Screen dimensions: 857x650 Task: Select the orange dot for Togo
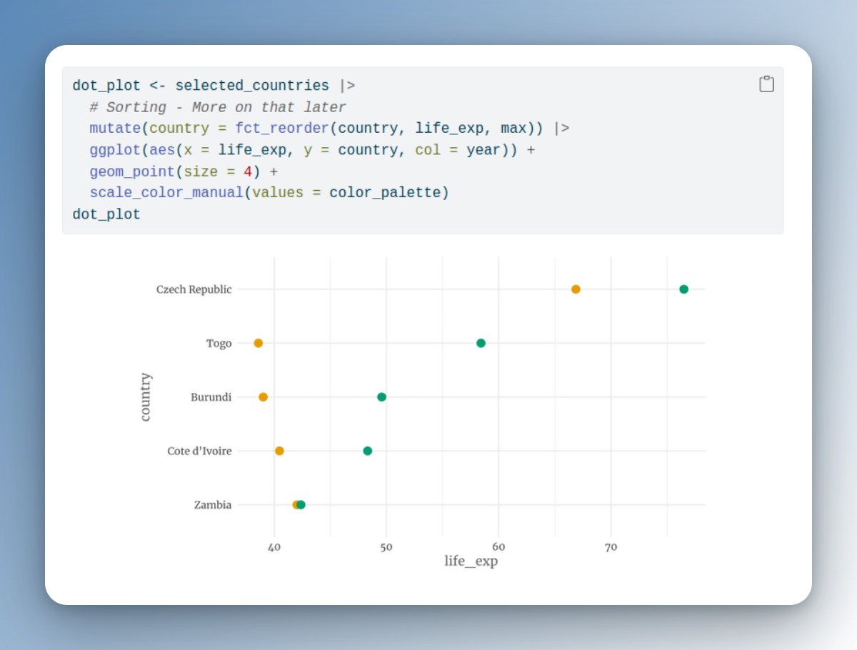[x=259, y=344]
